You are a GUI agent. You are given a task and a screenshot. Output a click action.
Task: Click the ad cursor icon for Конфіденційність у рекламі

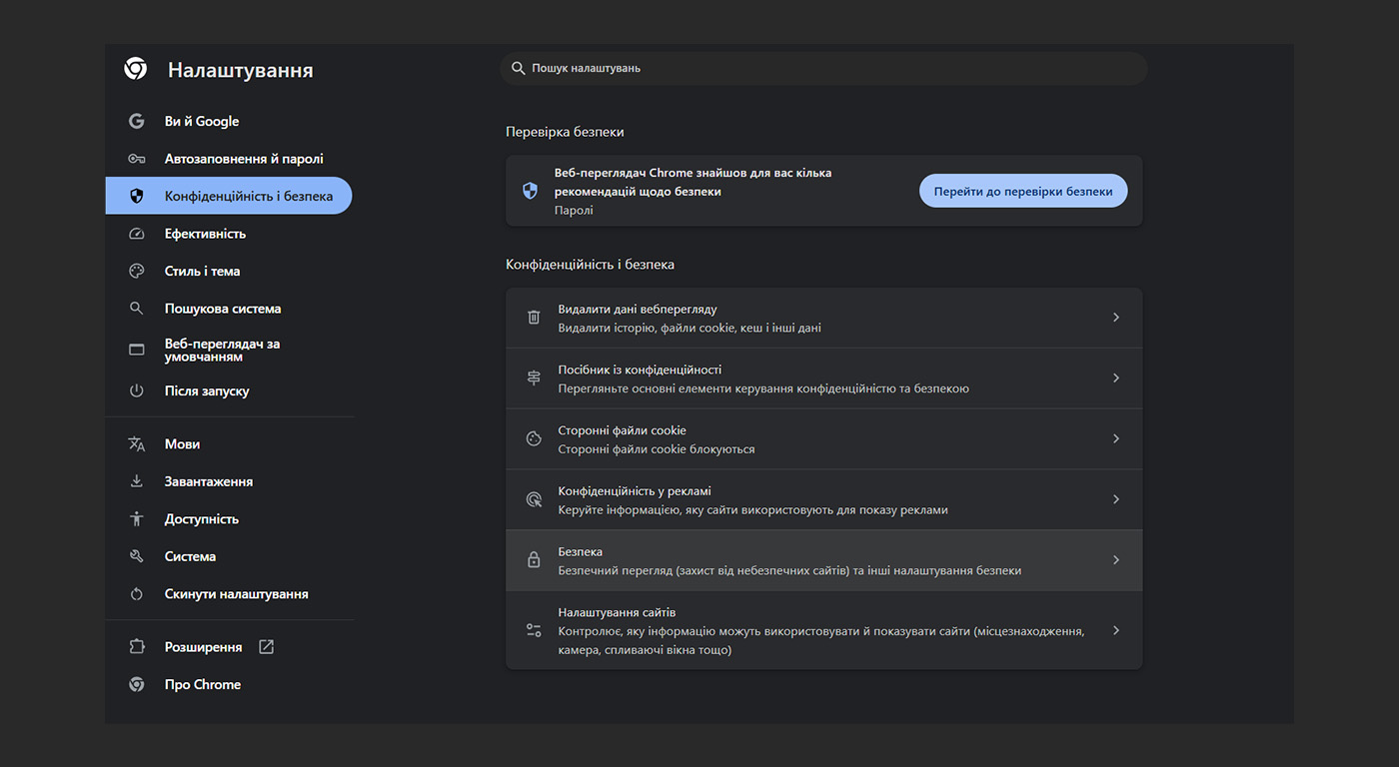coord(534,499)
